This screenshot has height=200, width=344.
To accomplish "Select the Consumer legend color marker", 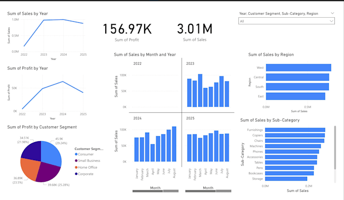I will pyautogui.click(x=76, y=154).
